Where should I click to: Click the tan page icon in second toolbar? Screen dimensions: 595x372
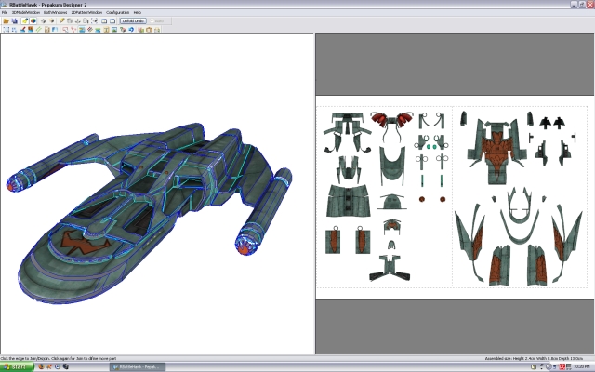click(47, 30)
